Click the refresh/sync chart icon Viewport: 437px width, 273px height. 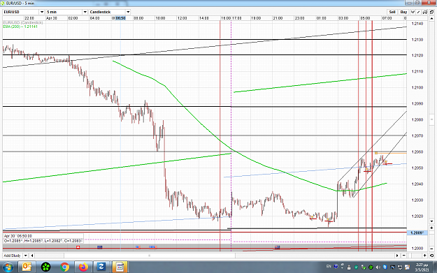431,12
